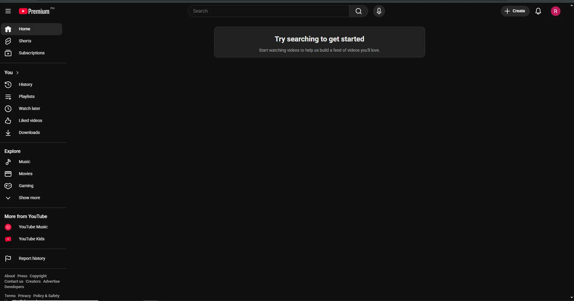Click the page scrollbar up arrow
Image resolution: width=574 pixels, height=301 pixels.
point(571,5)
